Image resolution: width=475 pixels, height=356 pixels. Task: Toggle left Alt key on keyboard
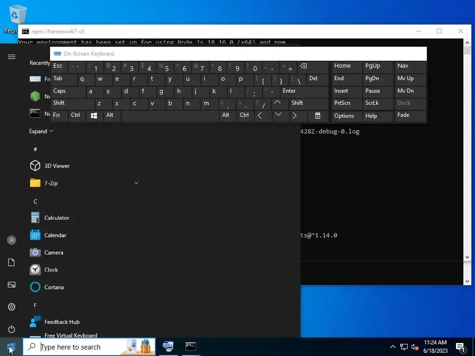[112, 116]
